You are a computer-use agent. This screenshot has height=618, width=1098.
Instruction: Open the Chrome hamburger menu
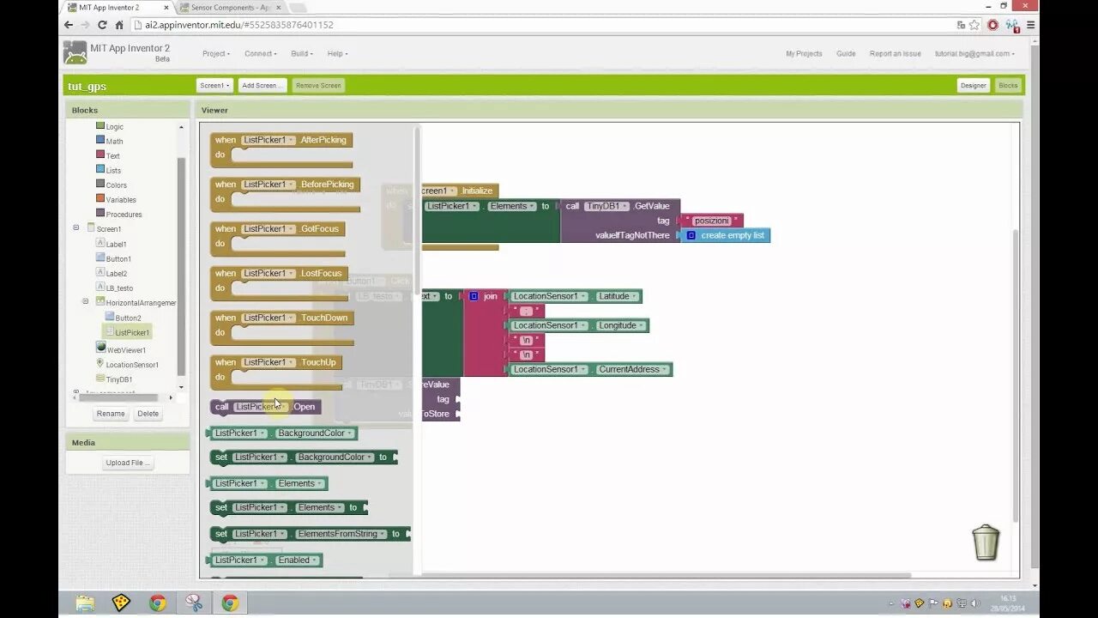(x=1030, y=25)
